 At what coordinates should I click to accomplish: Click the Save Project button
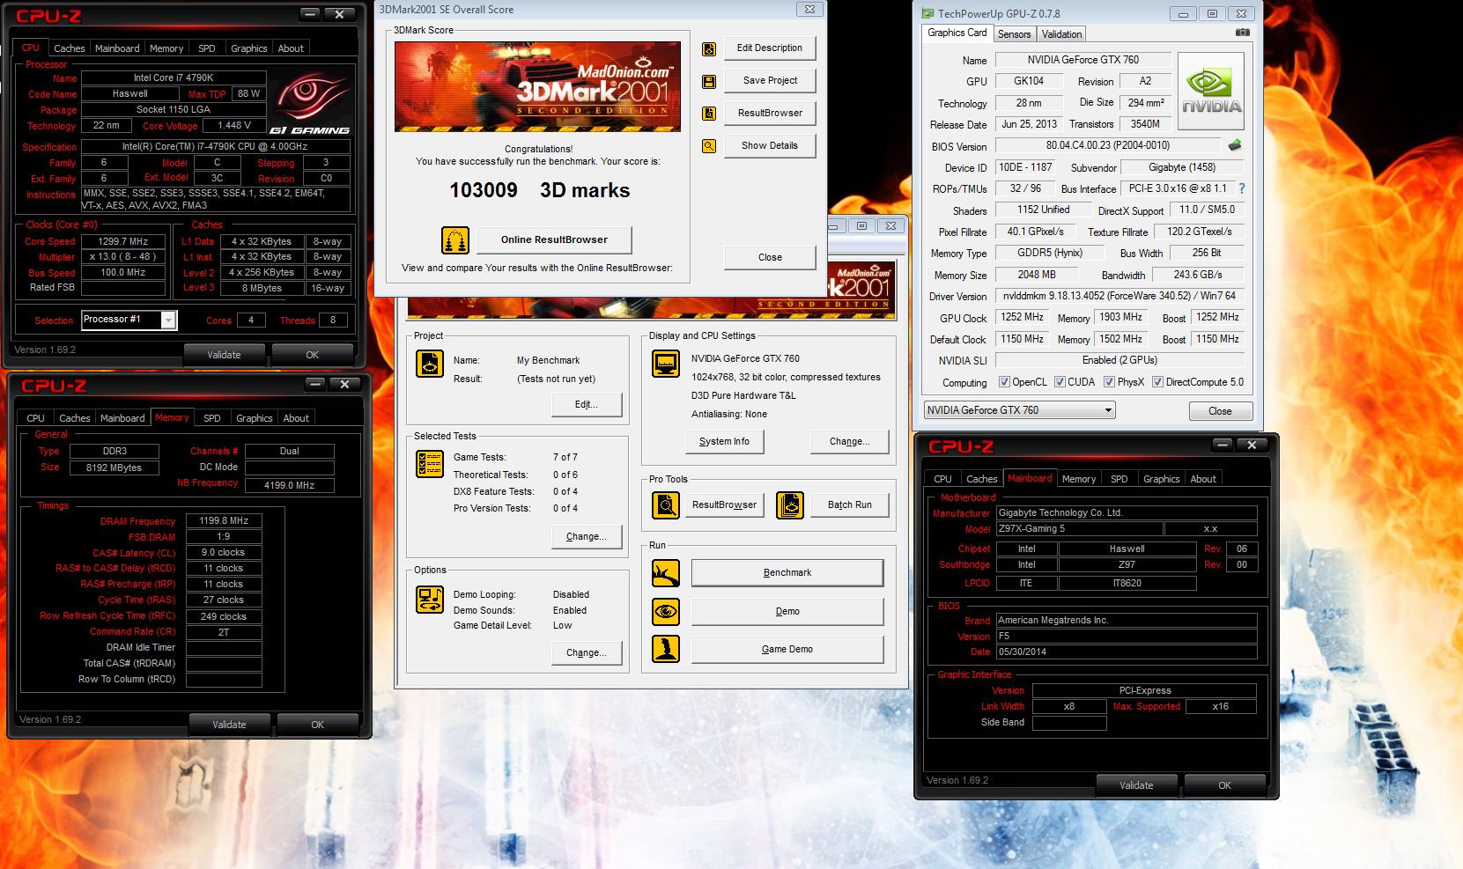(770, 81)
